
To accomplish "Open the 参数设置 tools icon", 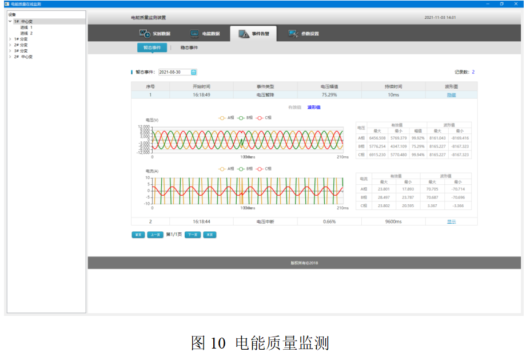I will click(x=293, y=34).
